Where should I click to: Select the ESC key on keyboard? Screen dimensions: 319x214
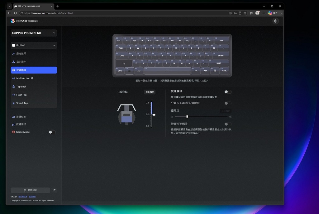coord(119,40)
